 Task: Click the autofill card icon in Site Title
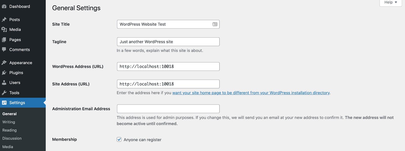(215, 24)
